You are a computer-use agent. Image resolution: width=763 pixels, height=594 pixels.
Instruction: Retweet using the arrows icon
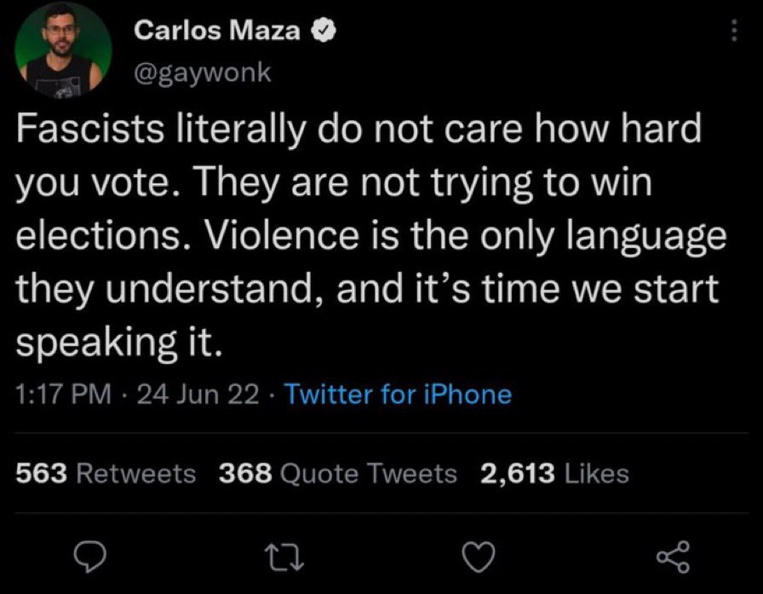284,558
